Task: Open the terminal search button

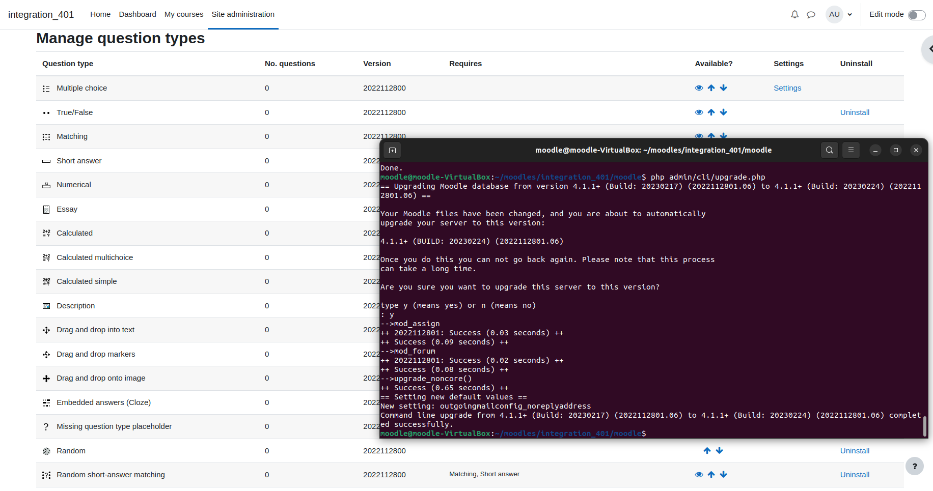Action: [x=830, y=150]
